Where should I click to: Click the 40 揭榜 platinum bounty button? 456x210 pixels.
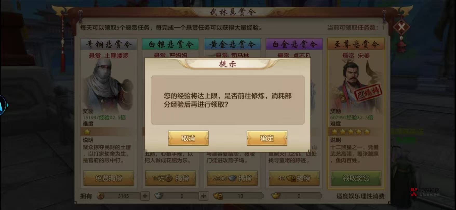tap(294, 178)
